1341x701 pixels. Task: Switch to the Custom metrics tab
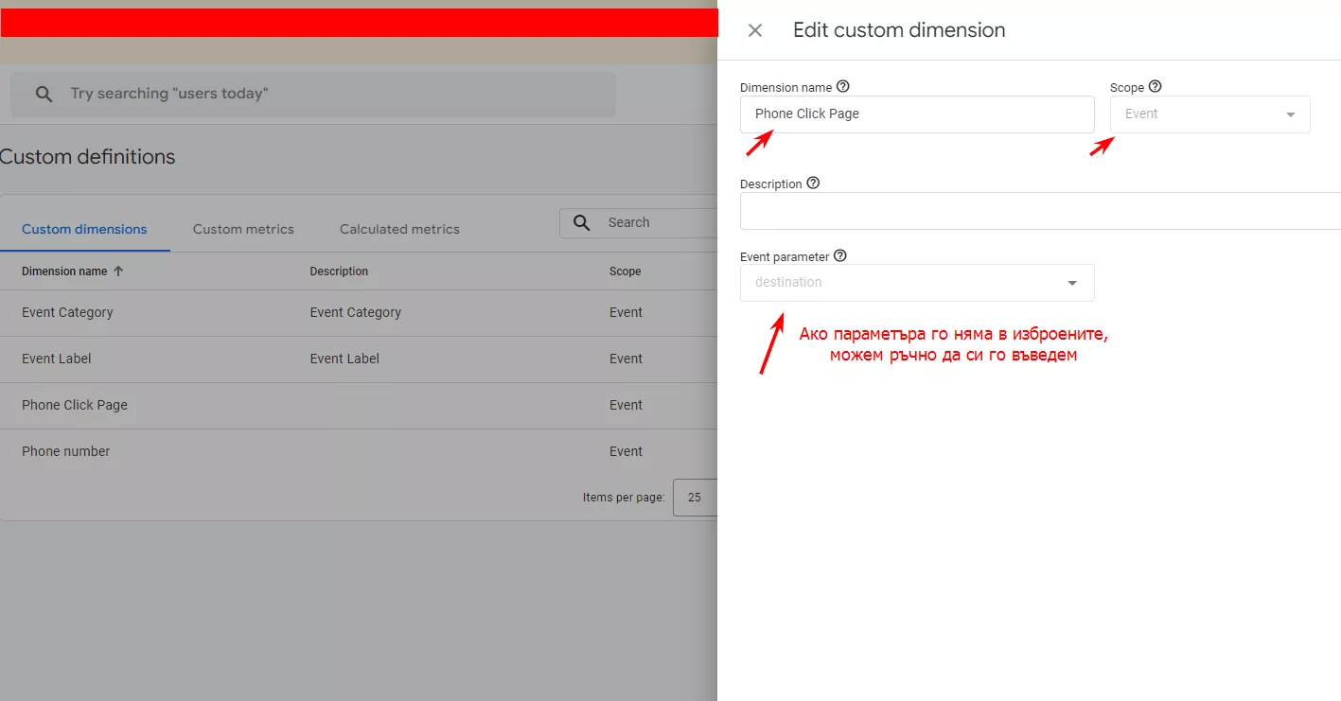[243, 229]
